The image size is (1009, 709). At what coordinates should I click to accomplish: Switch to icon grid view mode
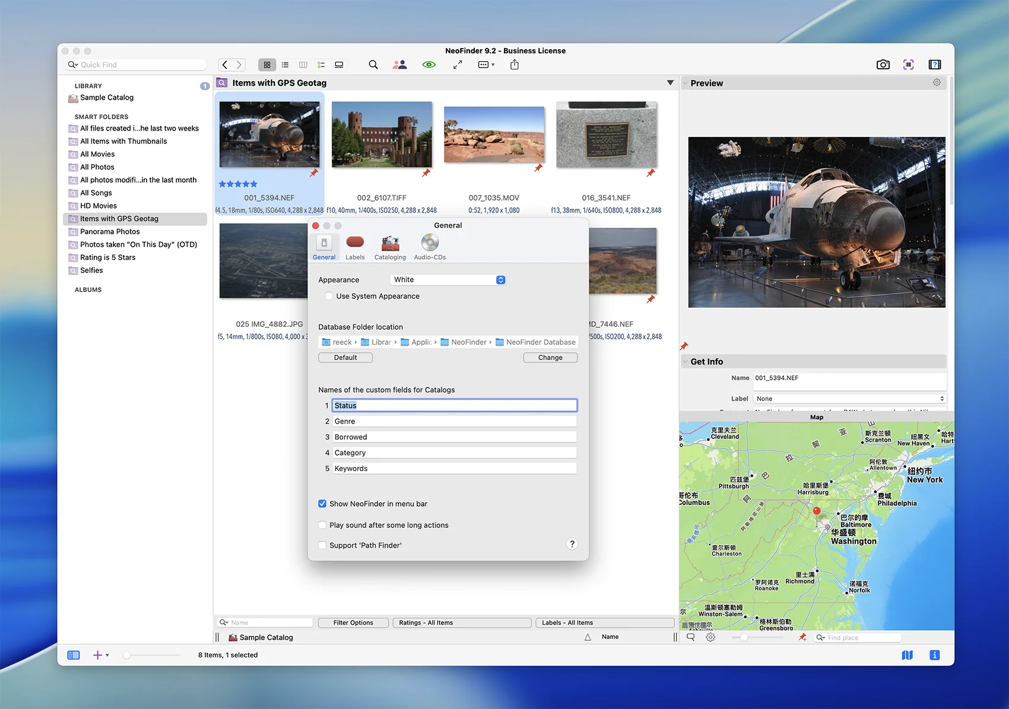coord(267,65)
